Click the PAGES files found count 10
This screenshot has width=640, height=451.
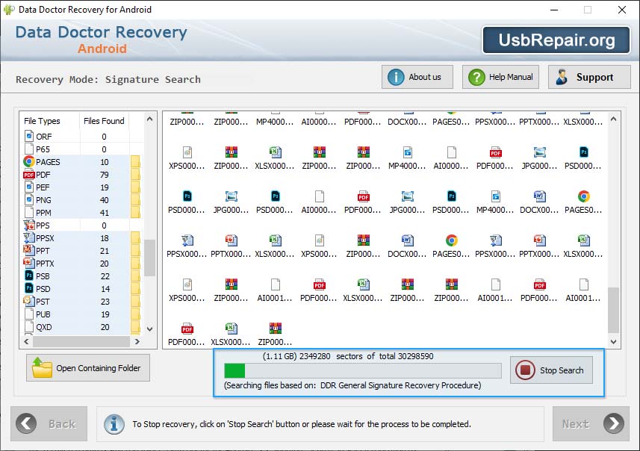(x=105, y=162)
